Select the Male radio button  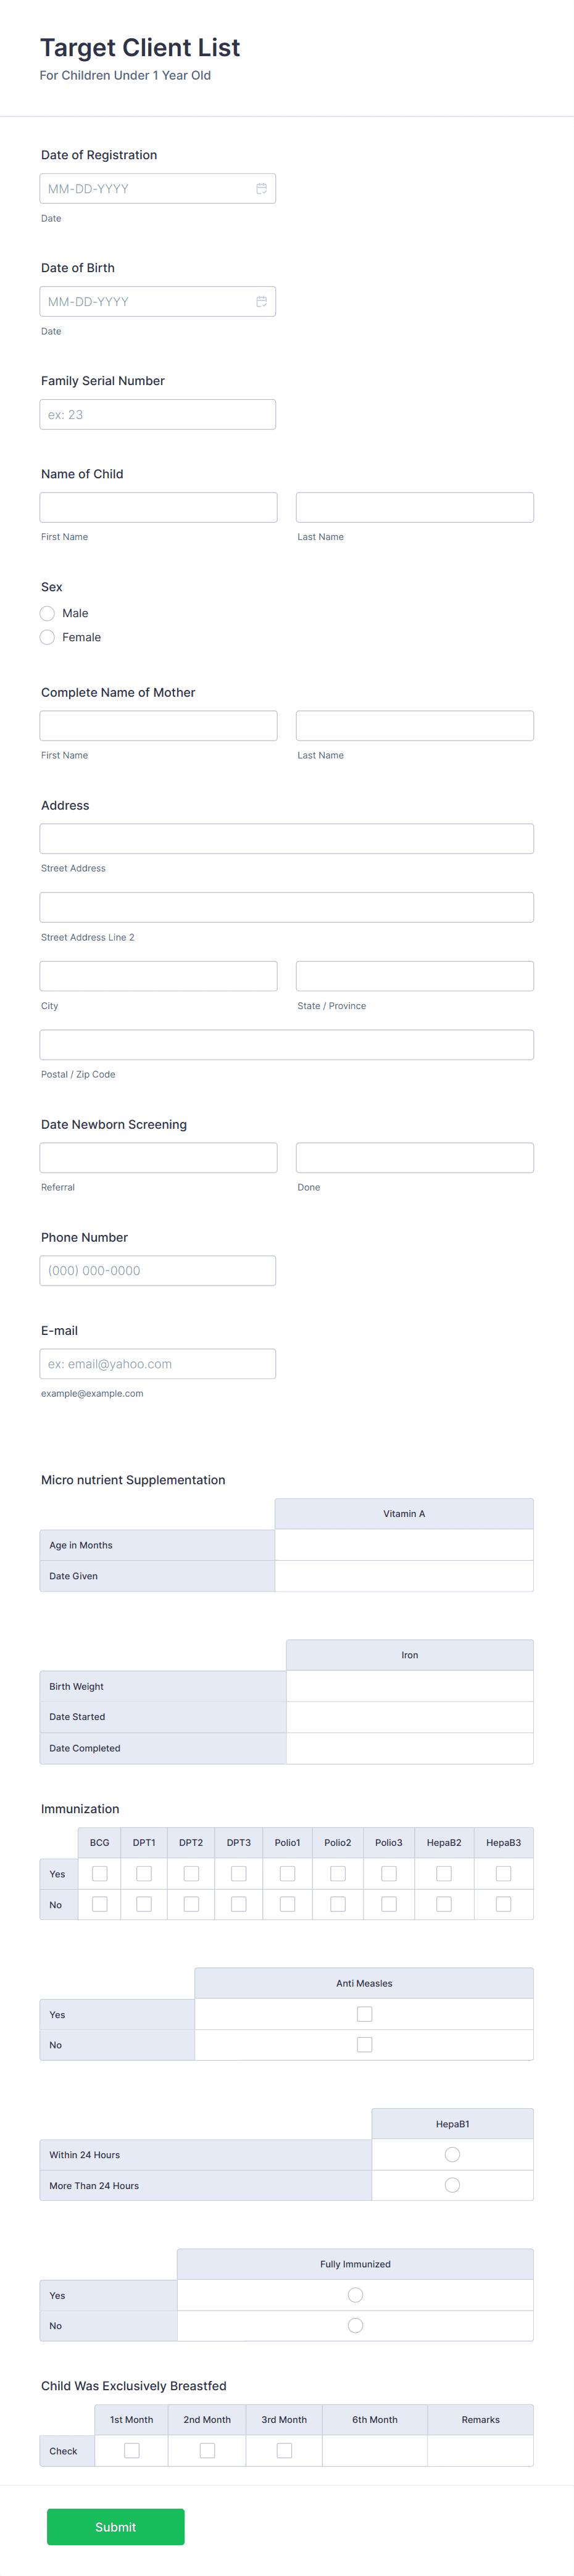[x=47, y=613]
